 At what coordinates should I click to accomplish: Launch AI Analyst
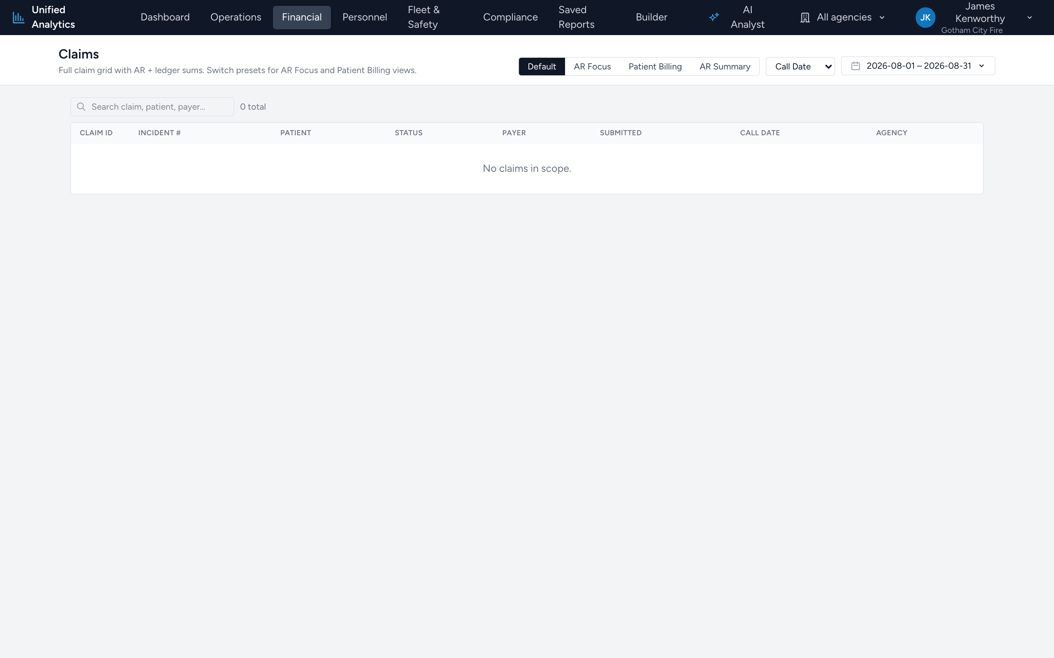click(x=737, y=18)
